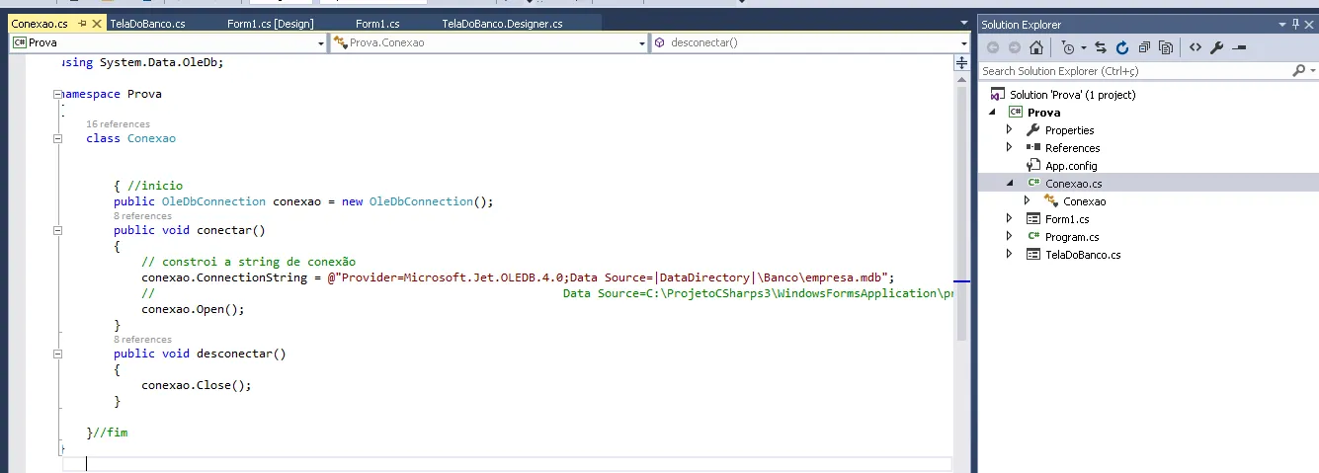1319x473 pixels.
Task: Switch to the Form1.cs [Design] tab
Action: tap(270, 23)
